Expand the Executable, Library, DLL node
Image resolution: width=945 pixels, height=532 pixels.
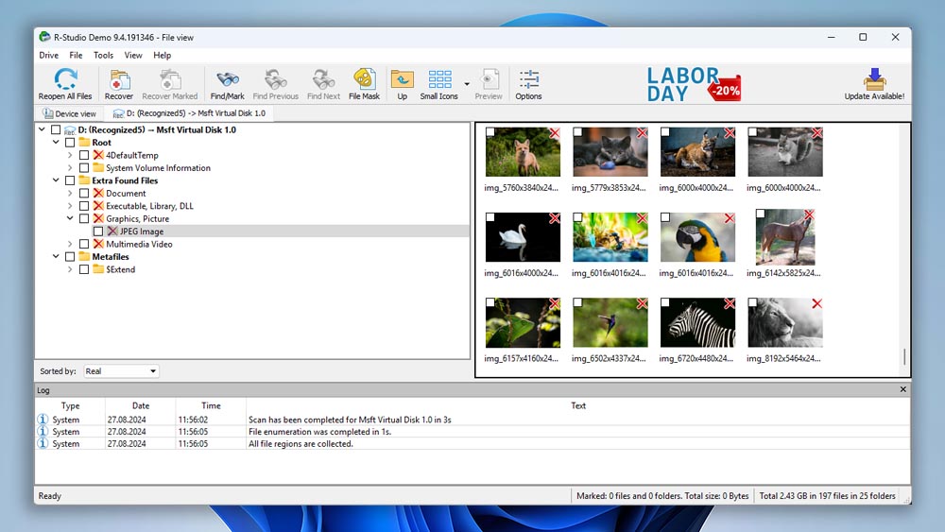click(x=70, y=205)
